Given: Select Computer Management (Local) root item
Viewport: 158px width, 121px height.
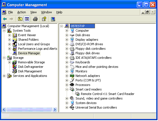Looking at the screenshot, I should click(28, 26).
